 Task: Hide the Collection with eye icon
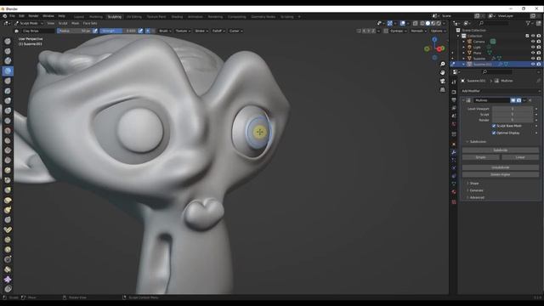[x=533, y=36]
